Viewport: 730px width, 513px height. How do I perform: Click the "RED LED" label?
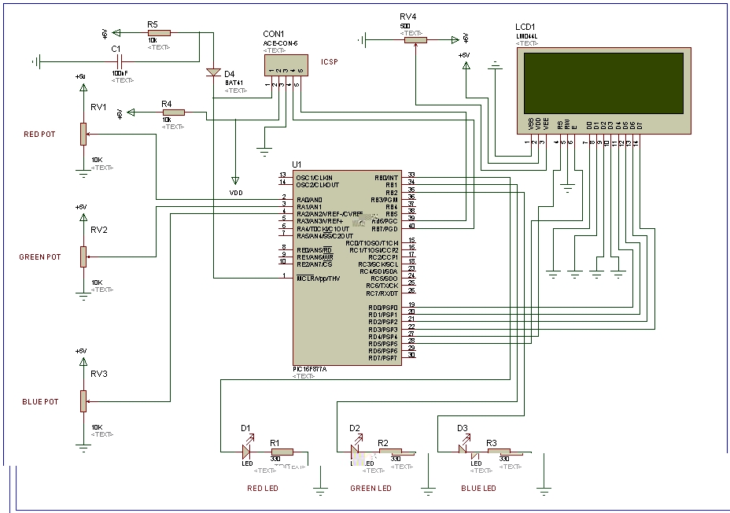tap(263, 489)
